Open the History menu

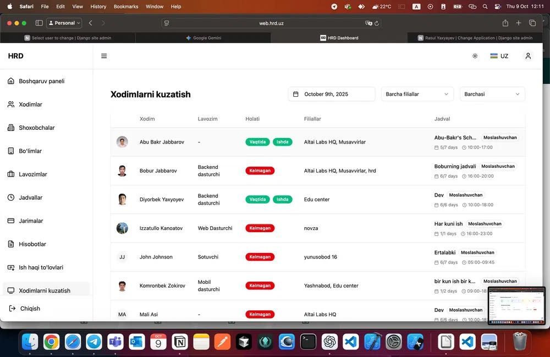[x=98, y=6]
